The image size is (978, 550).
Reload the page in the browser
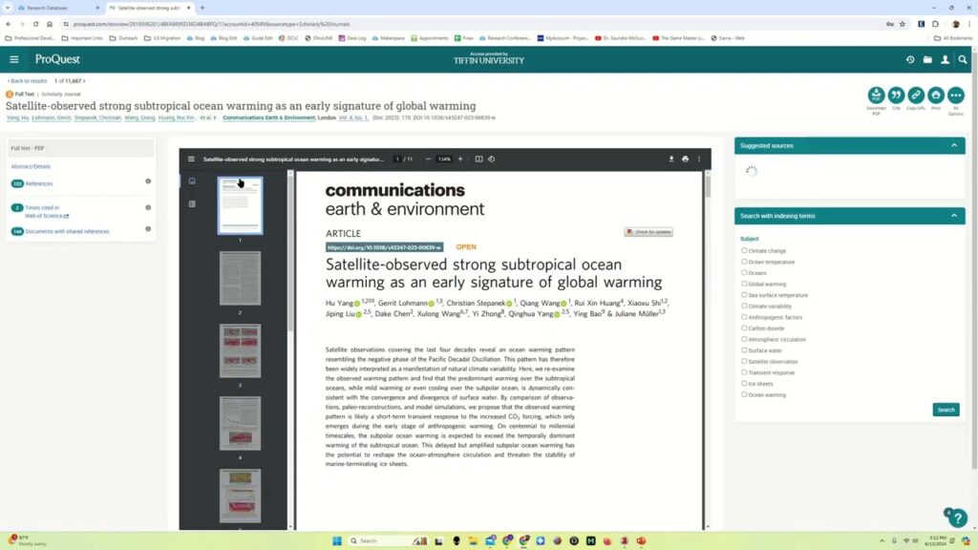click(35, 24)
